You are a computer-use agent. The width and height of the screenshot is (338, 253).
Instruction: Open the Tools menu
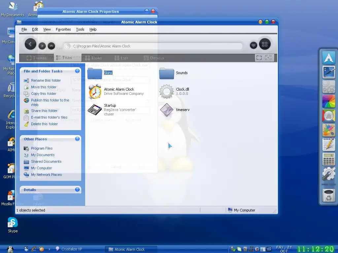(80, 29)
